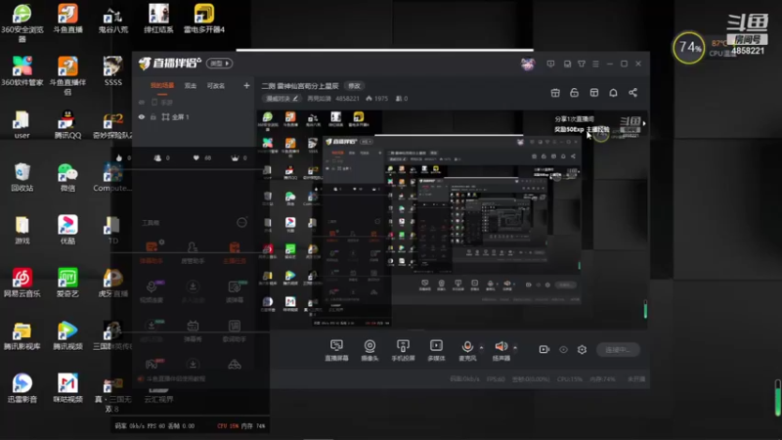Click the 修改 button next to stream title
This screenshot has width=782, height=440.
click(x=354, y=86)
